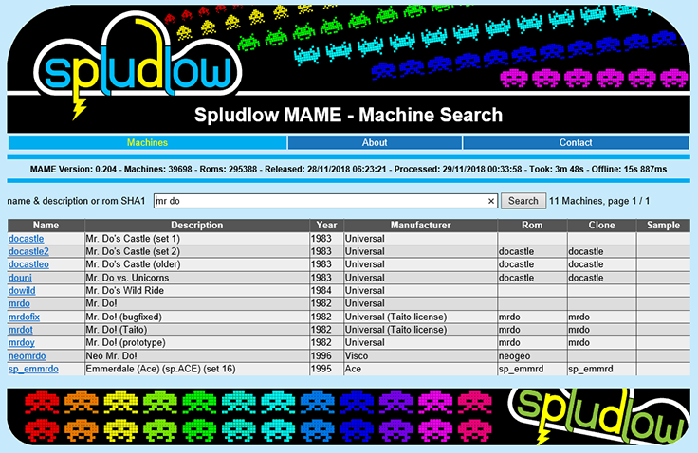Image resolution: width=698 pixels, height=453 pixels.
Task: Select 'Mr. Do vs. Unicorns' description
Action: [x=127, y=278]
